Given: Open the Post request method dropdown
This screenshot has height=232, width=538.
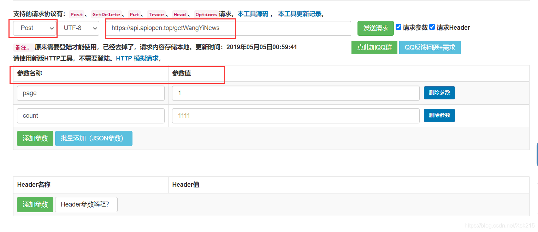Looking at the screenshot, I should coord(35,28).
